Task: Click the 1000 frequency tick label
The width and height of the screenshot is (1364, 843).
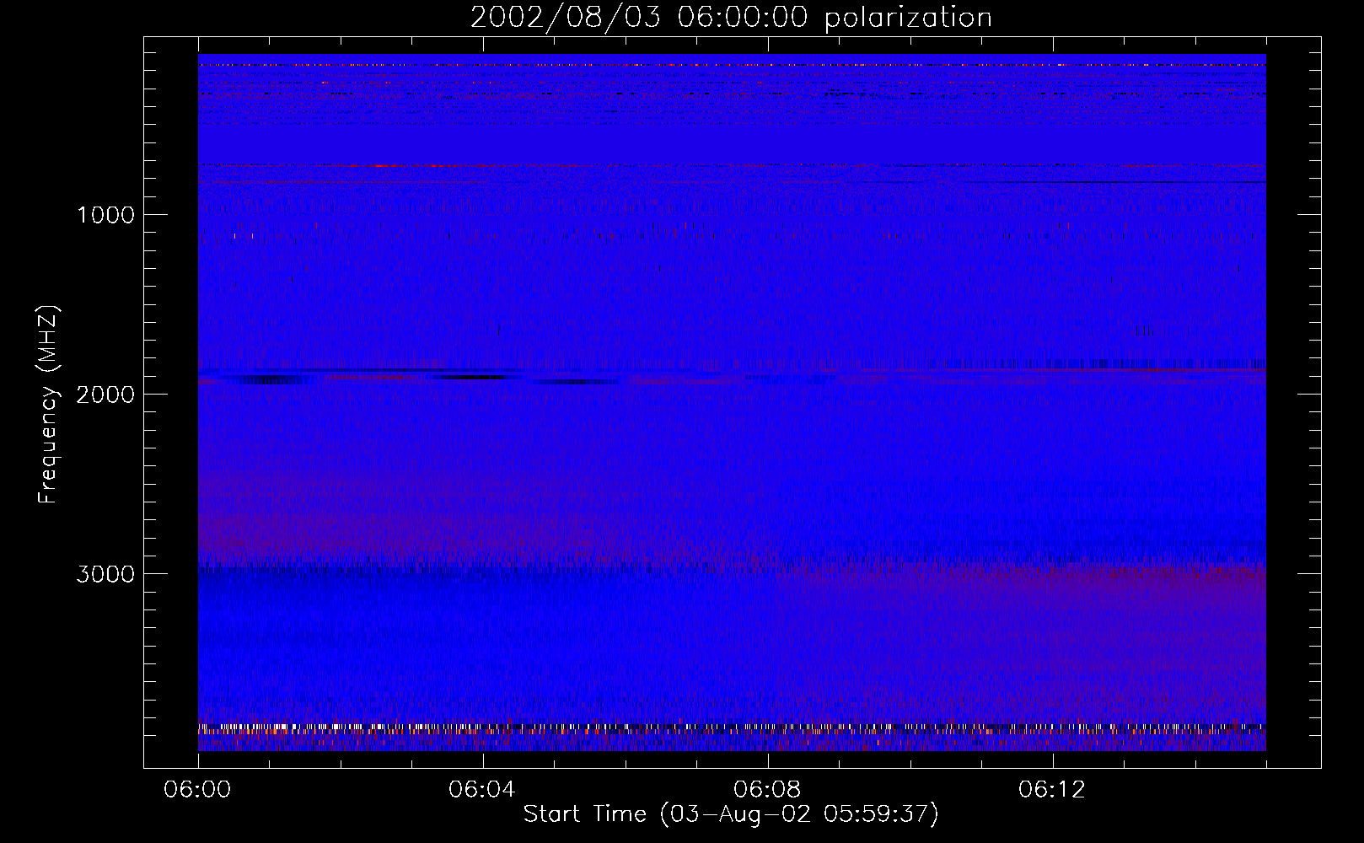Action: coord(105,215)
